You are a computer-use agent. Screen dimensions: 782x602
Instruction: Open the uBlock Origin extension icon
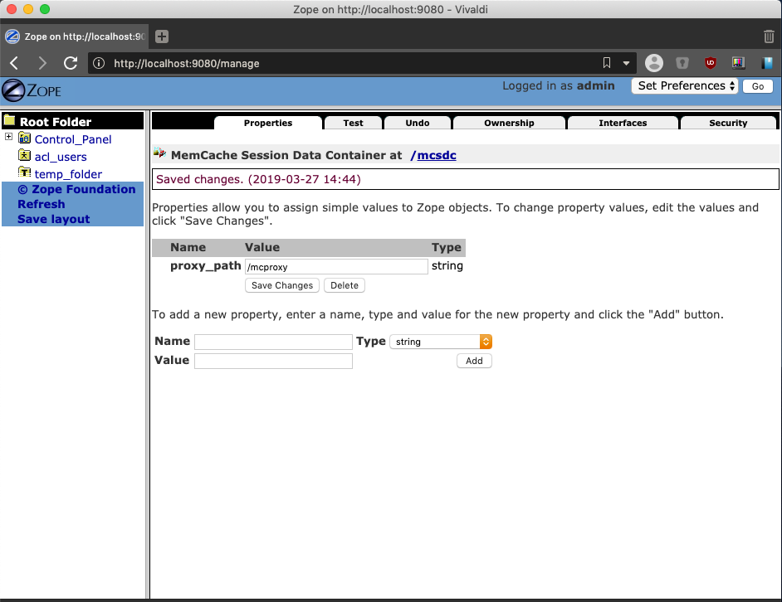point(710,63)
